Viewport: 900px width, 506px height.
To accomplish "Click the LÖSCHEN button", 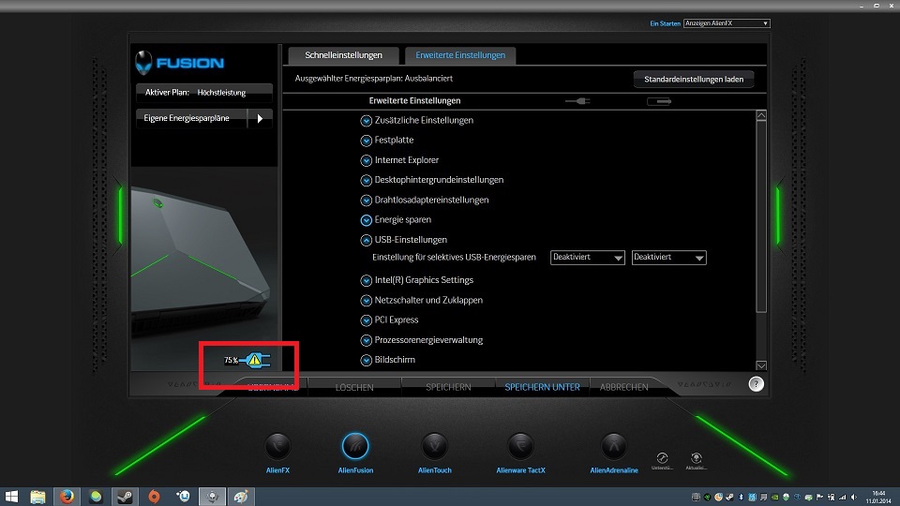I will (354, 387).
